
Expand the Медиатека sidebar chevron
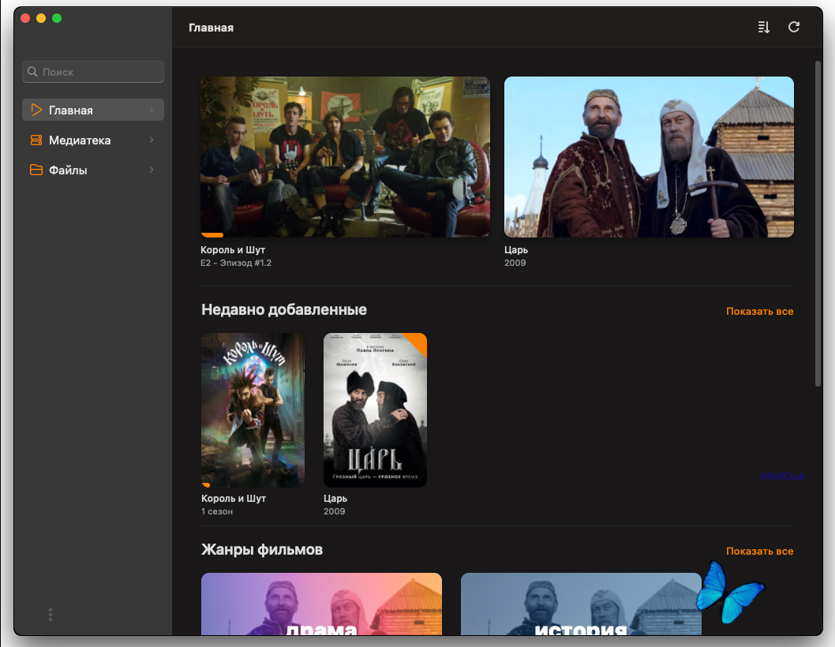[x=152, y=140]
